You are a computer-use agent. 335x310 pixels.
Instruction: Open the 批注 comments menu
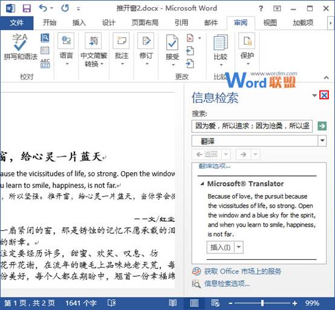click(122, 50)
